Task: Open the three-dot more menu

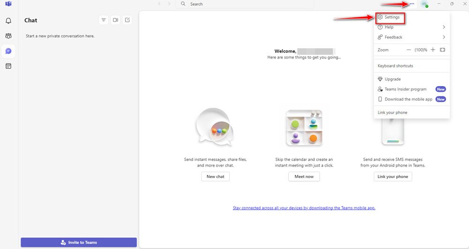Action: pos(412,4)
